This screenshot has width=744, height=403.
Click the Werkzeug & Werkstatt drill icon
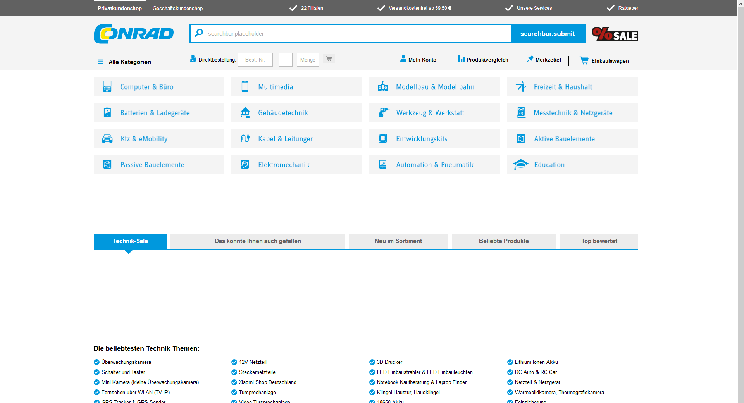point(384,112)
